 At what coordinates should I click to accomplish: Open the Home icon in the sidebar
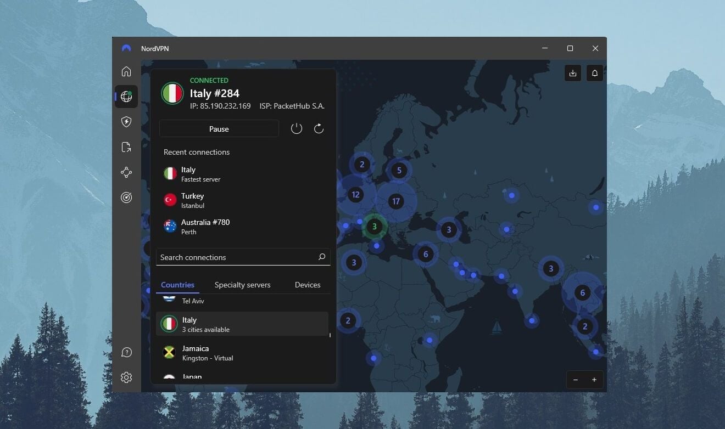tap(126, 71)
